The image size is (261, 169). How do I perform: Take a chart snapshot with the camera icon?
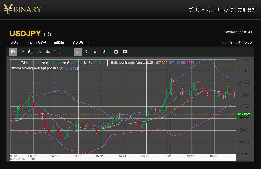pos(125,51)
